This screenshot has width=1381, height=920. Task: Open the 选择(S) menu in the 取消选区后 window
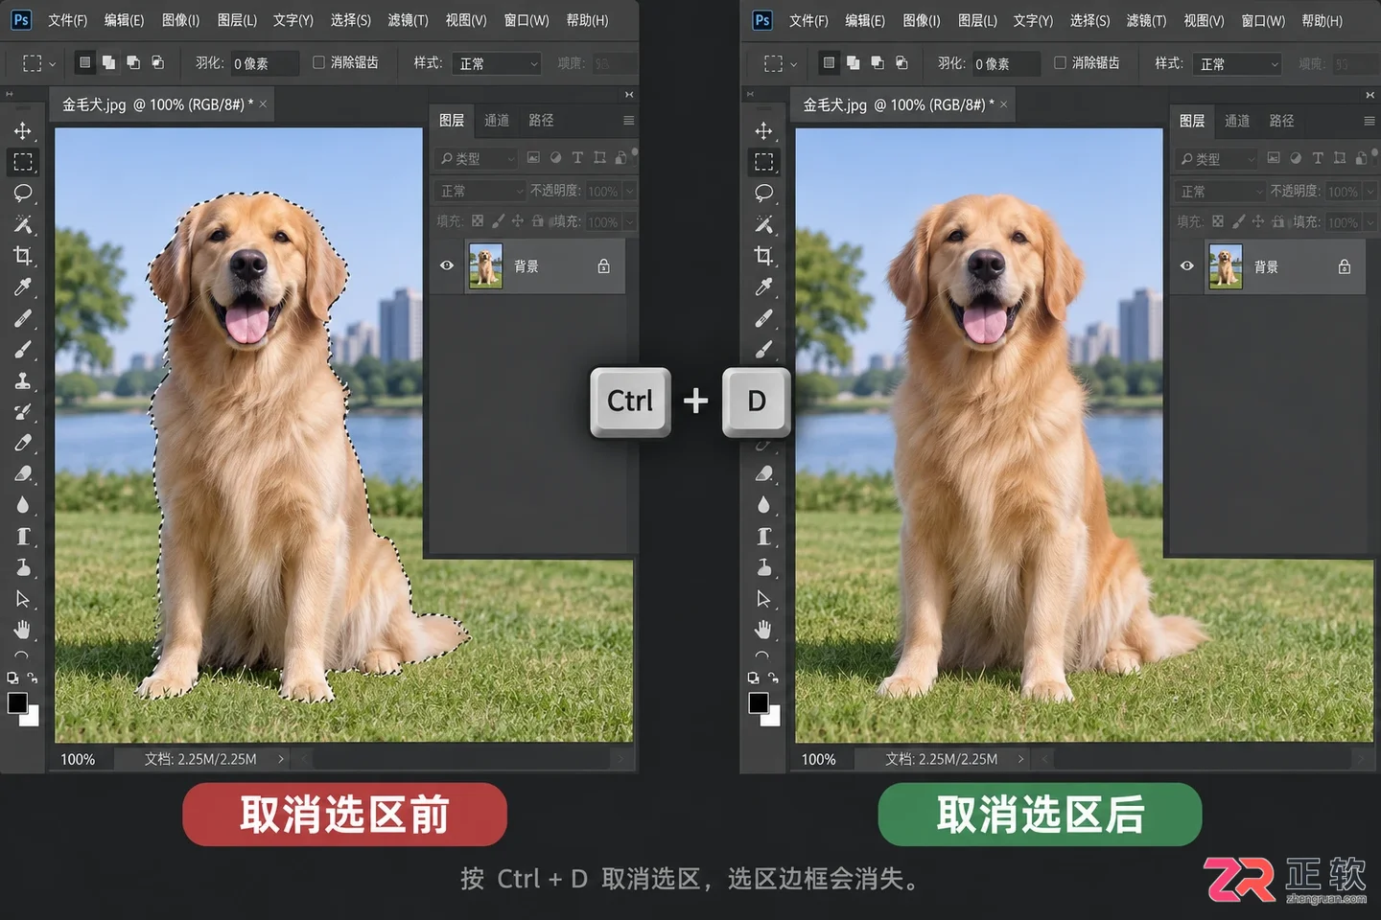point(1089,20)
